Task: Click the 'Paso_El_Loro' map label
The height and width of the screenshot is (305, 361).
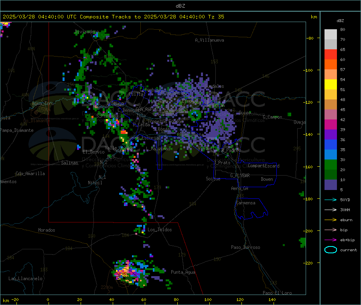Action: [277, 293]
